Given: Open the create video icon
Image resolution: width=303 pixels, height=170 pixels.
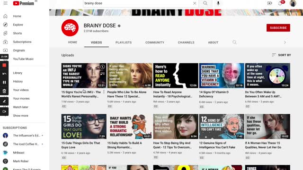Looking at the screenshot, I should pyautogui.click(x=269, y=3).
